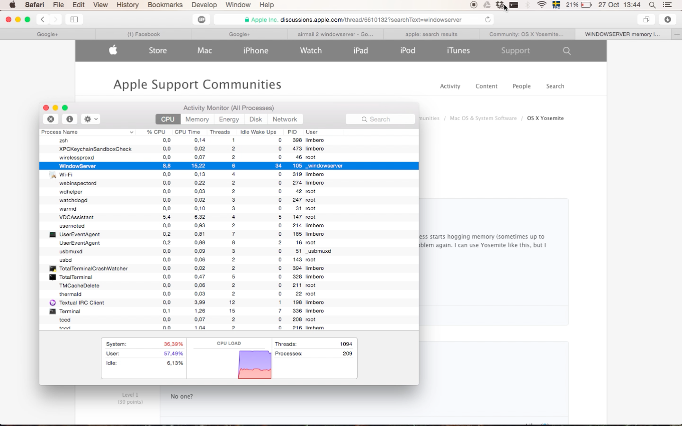
Task: Select the VDCAssistant process row
Action: tap(229, 217)
